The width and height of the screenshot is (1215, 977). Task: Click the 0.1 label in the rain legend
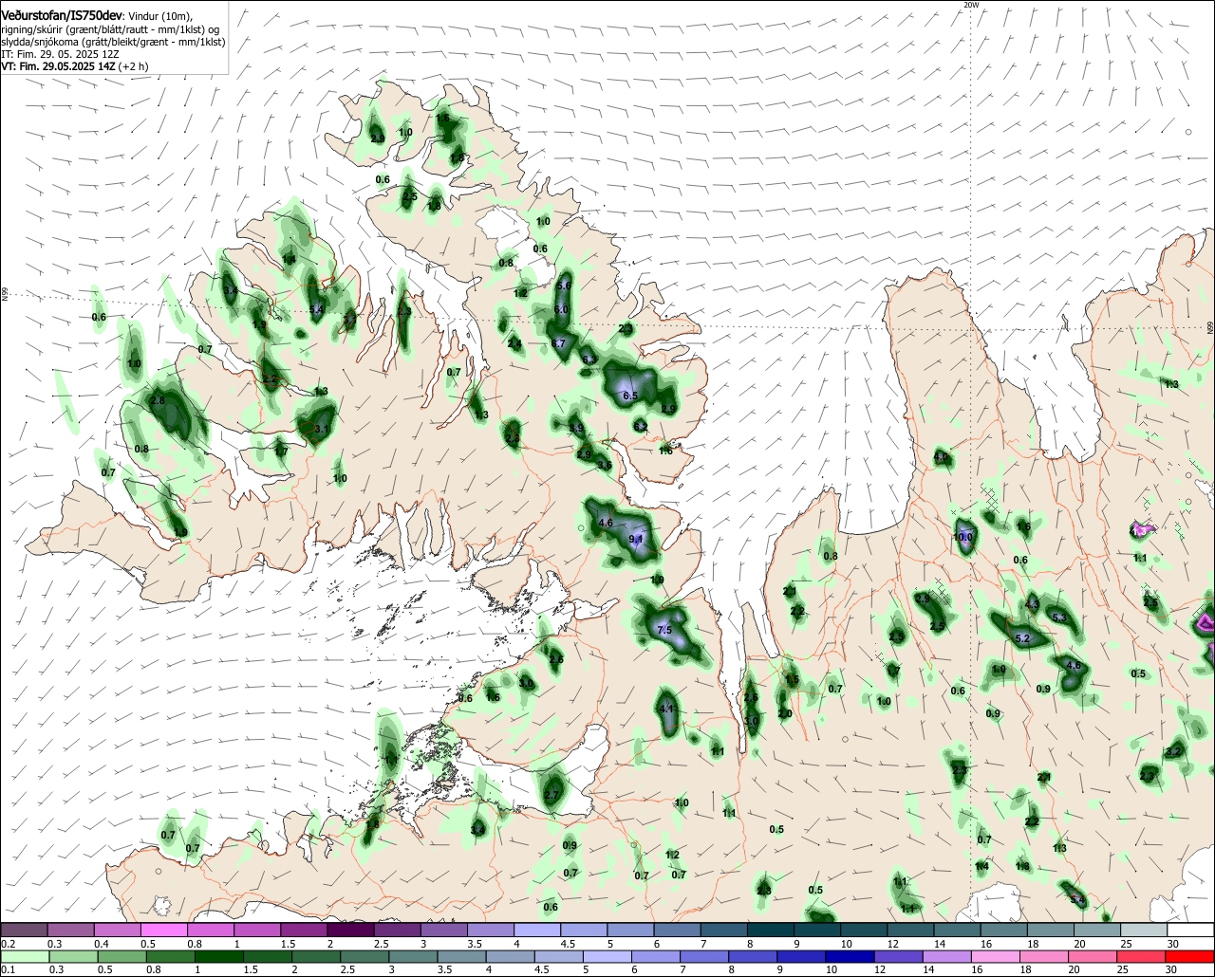pos(8,970)
